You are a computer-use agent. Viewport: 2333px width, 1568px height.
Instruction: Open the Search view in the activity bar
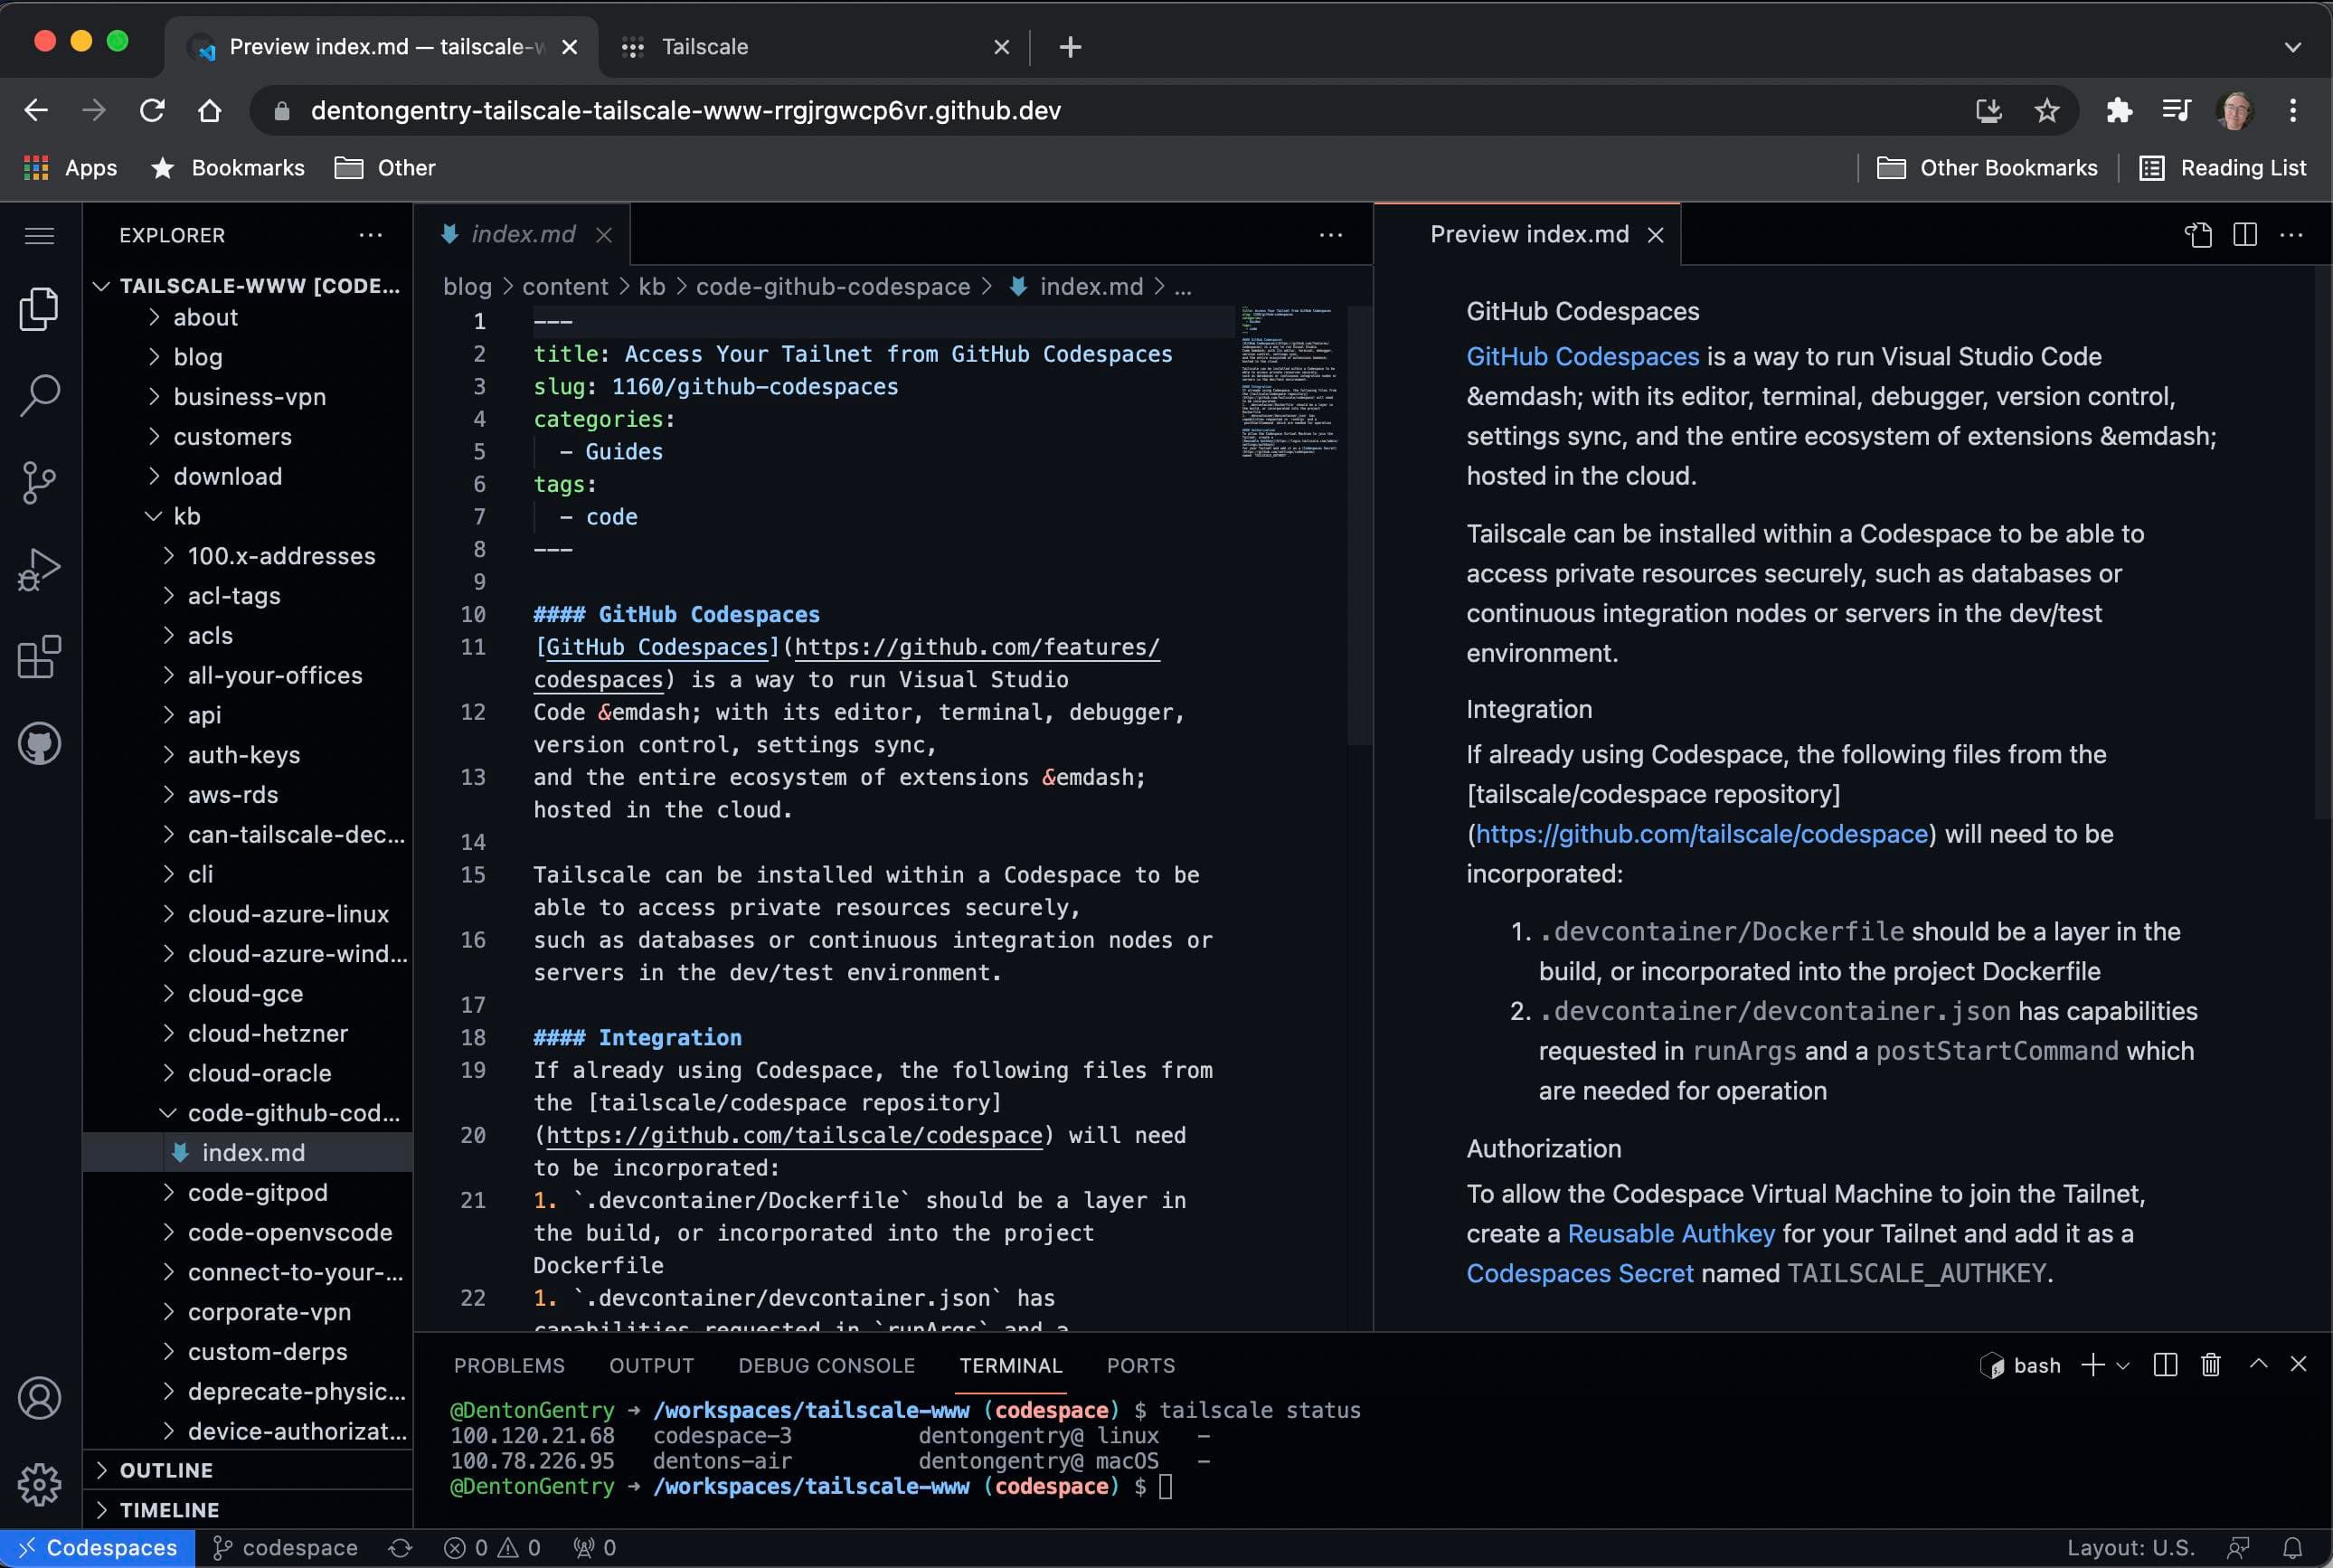click(x=40, y=396)
